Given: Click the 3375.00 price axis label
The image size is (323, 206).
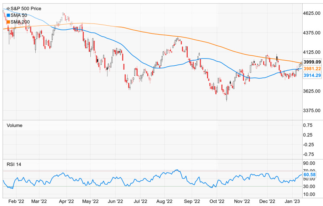Looking at the screenshot, I should (312, 111).
